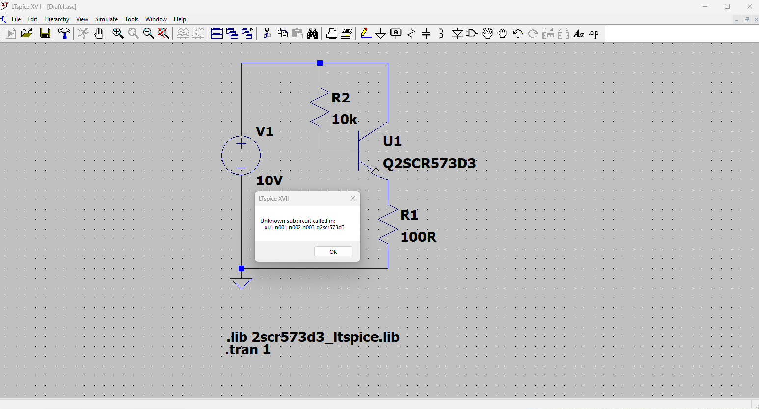Image resolution: width=759 pixels, height=409 pixels.
Task: Click the Print icon
Action: (332, 33)
